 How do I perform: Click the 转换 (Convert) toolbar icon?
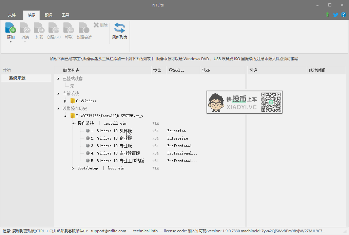click(x=25, y=28)
